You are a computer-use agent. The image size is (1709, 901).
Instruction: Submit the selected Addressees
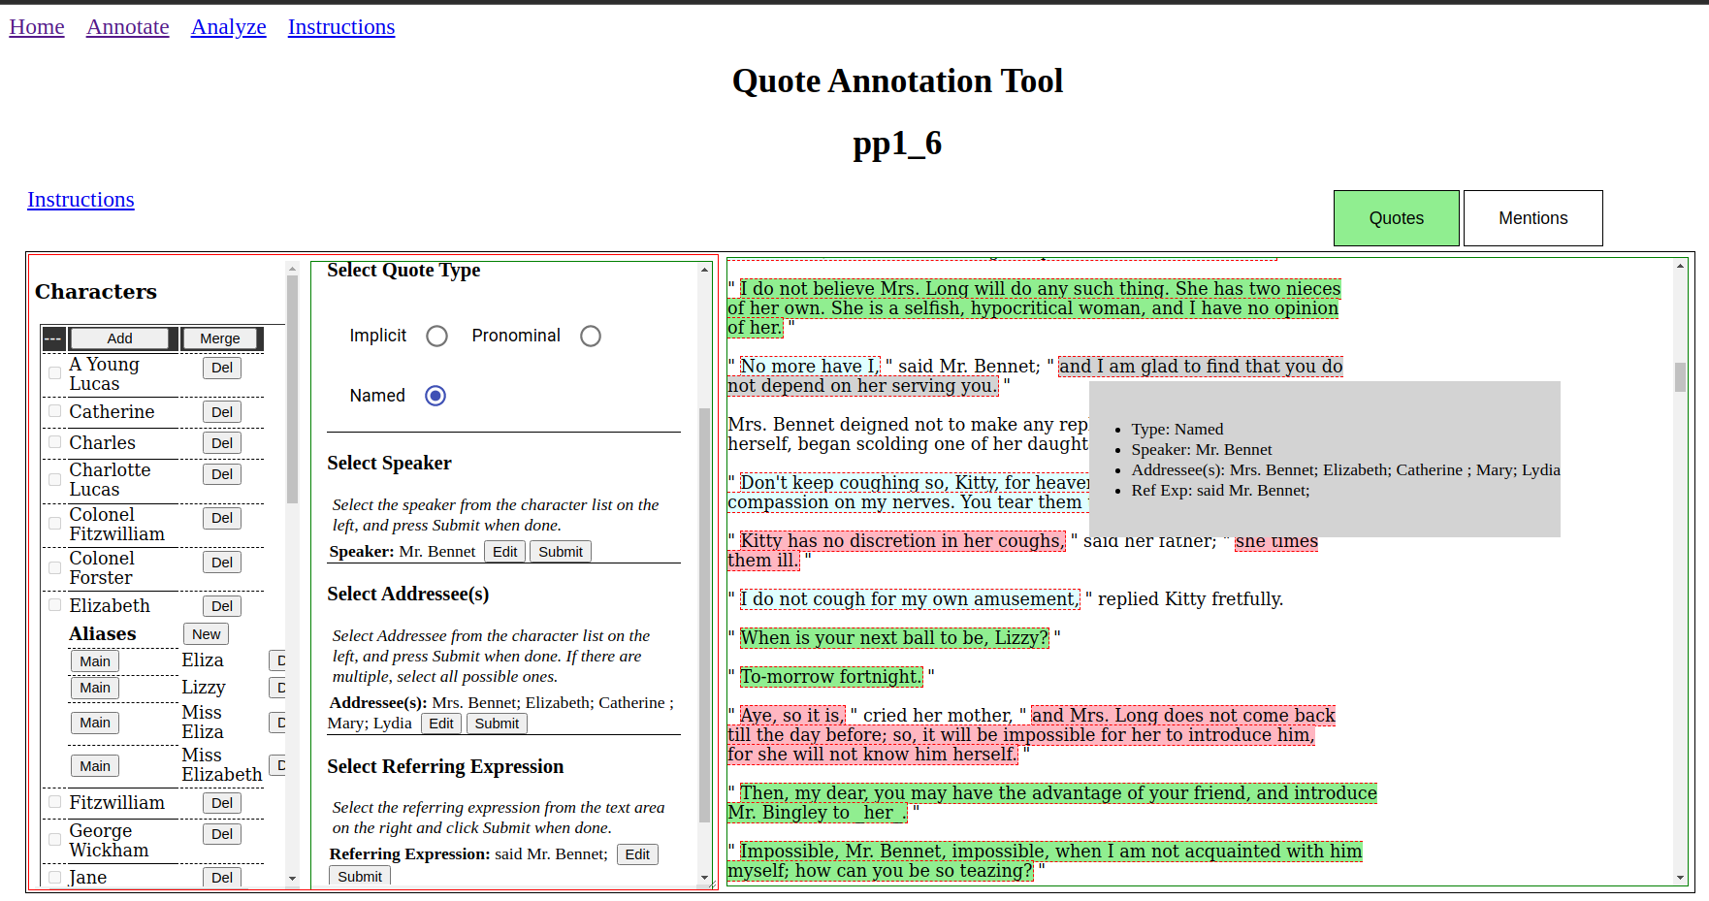pyautogui.click(x=497, y=724)
